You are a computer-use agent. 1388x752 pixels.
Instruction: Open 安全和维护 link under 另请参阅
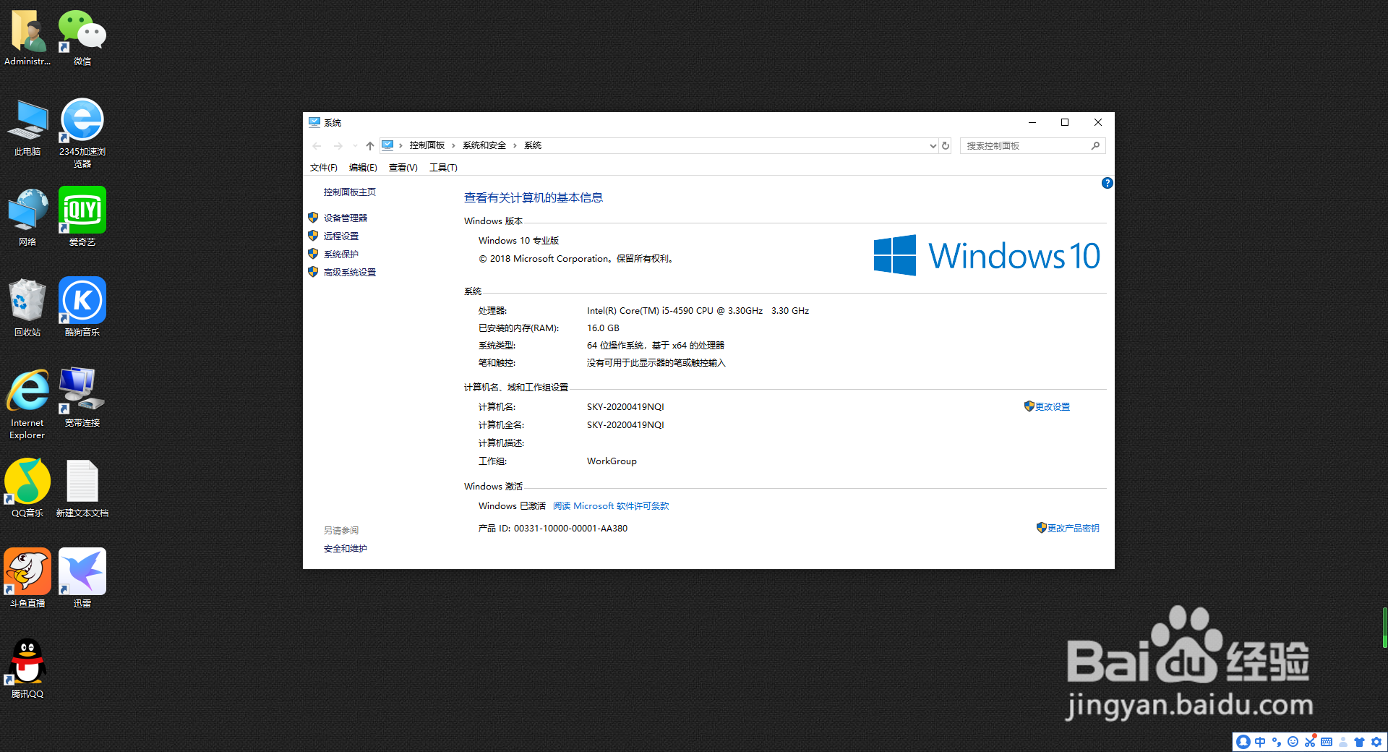(346, 549)
